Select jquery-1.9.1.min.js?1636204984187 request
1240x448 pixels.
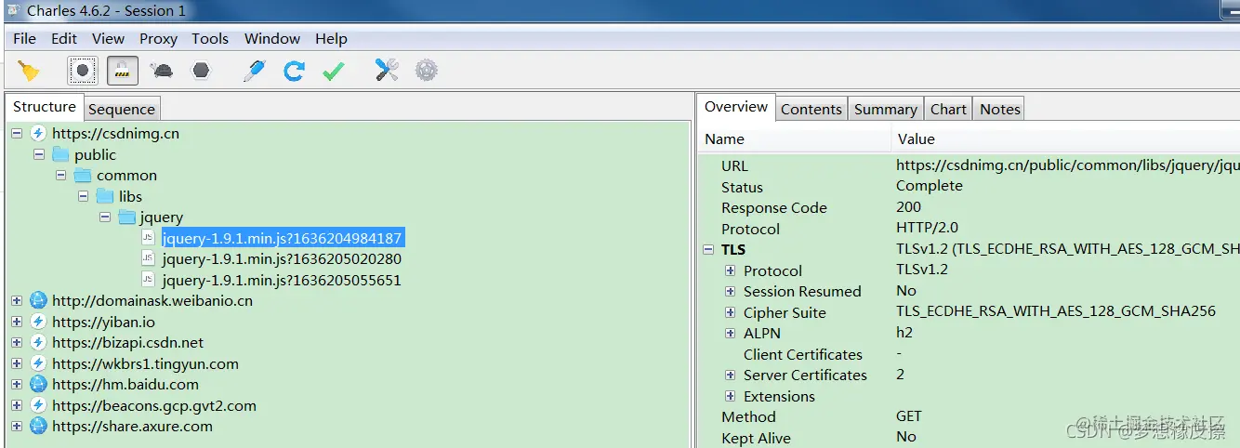282,238
